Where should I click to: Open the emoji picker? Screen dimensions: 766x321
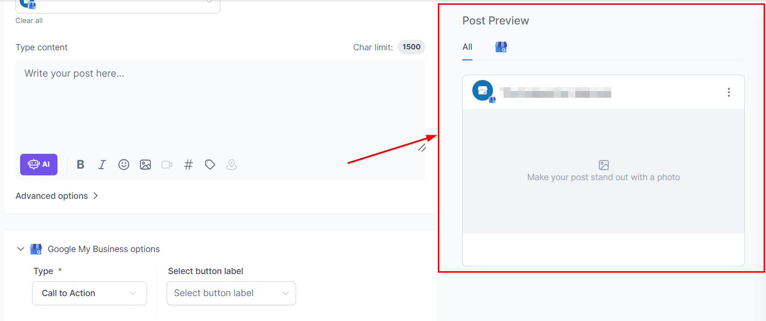tap(124, 165)
